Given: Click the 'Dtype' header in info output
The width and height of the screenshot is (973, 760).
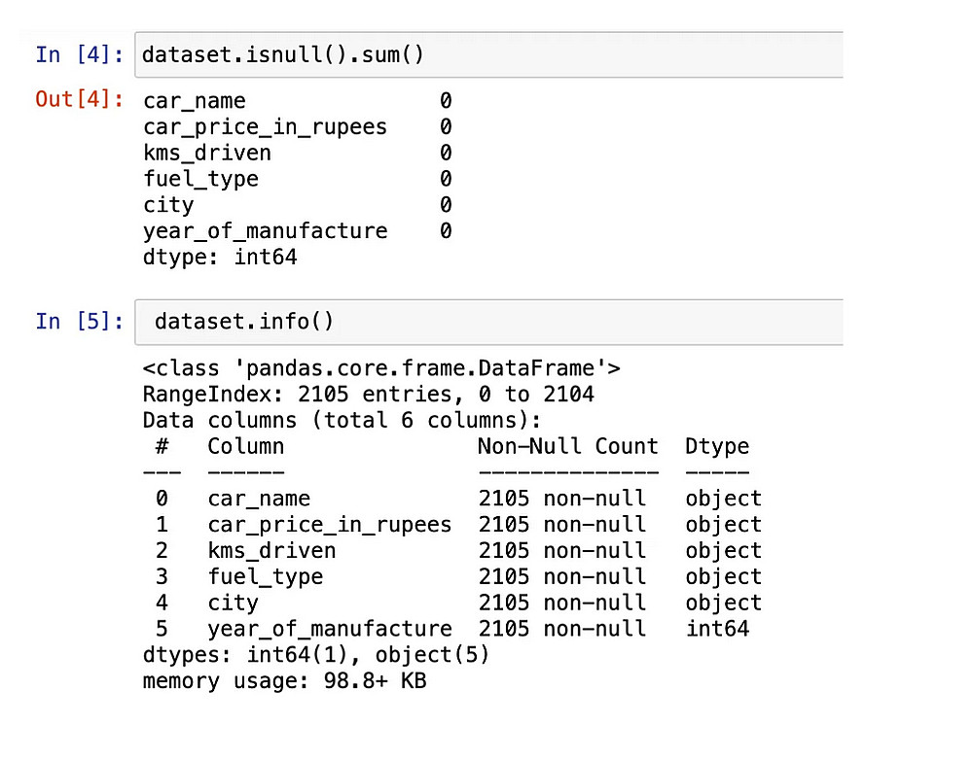Looking at the screenshot, I should coord(716,447).
